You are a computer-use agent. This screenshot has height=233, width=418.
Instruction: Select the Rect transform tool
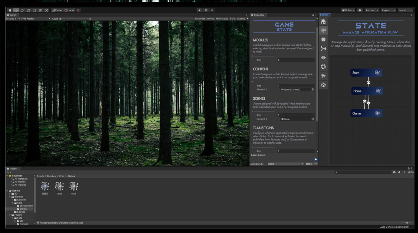coord(34,10)
